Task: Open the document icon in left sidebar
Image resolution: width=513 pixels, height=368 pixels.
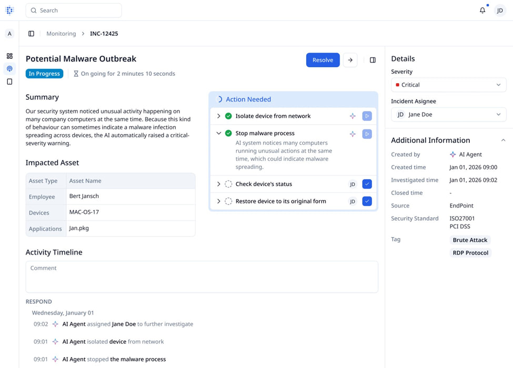Action: (x=9, y=82)
